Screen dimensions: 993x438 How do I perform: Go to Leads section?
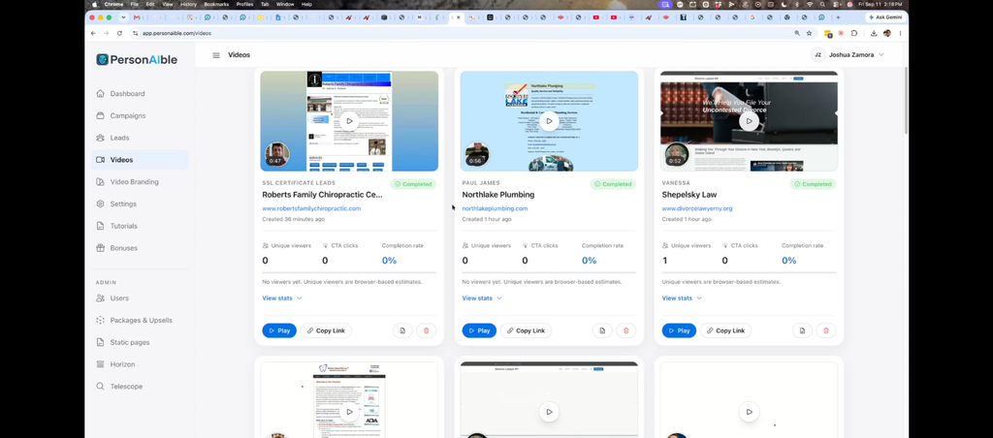click(x=119, y=138)
